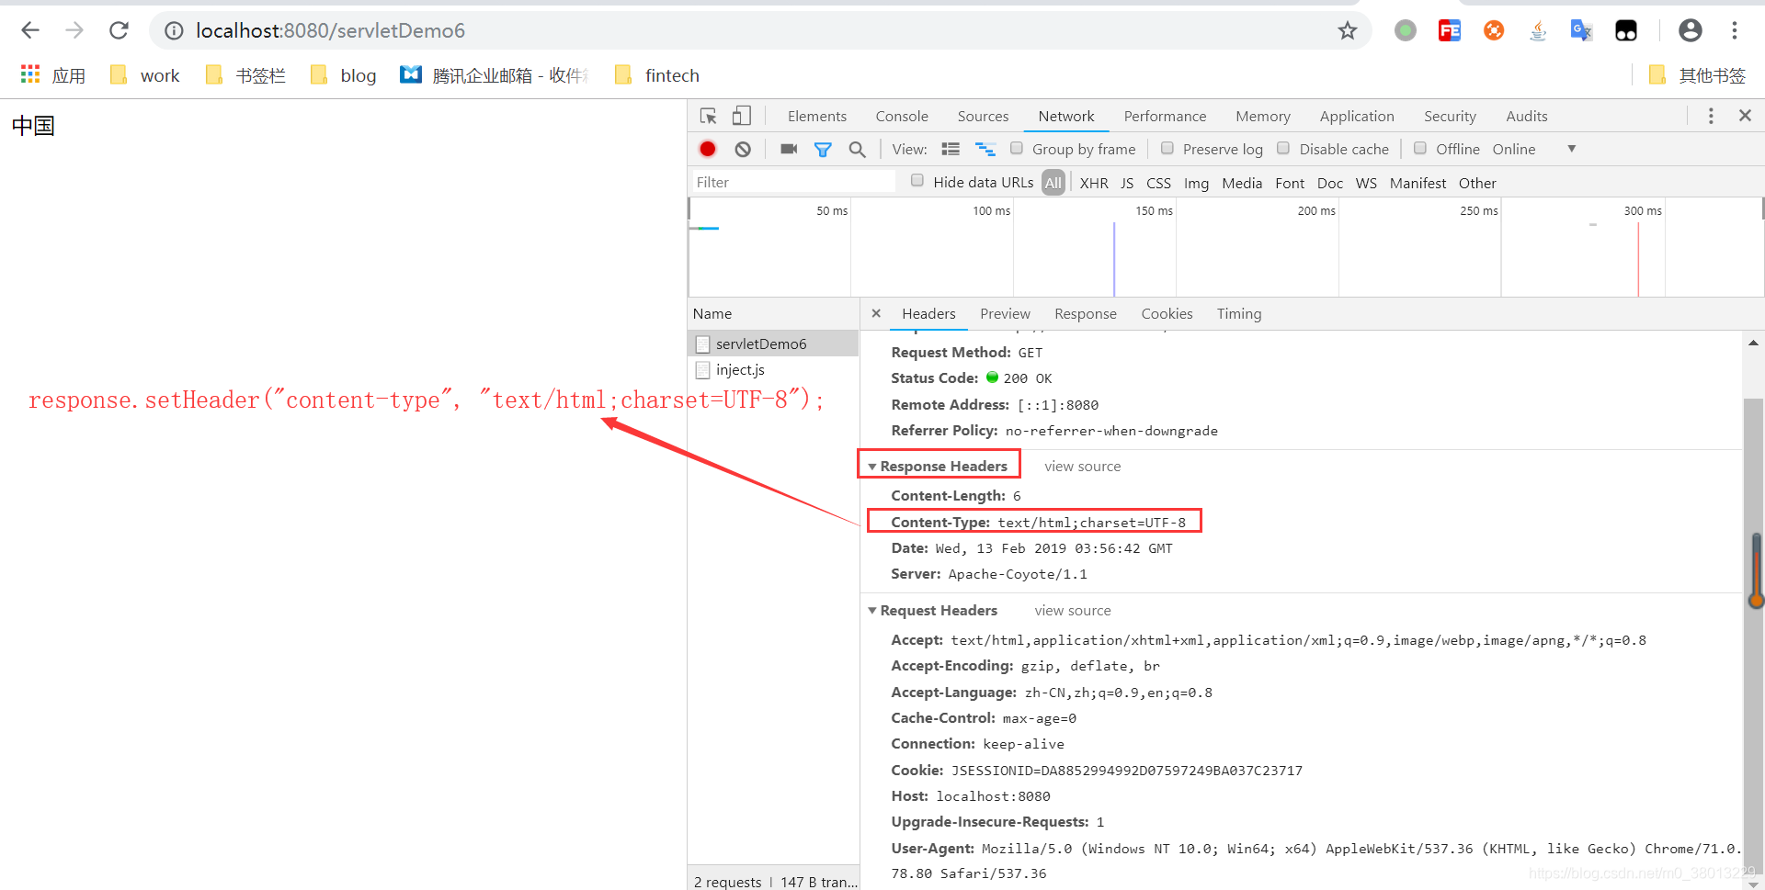Clear the network log
Screen dimensions: 1765x890
tap(743, 149)
